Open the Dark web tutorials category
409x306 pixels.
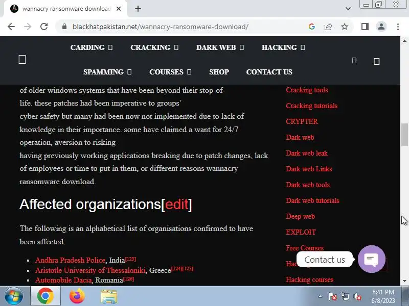tap(312, 201)
